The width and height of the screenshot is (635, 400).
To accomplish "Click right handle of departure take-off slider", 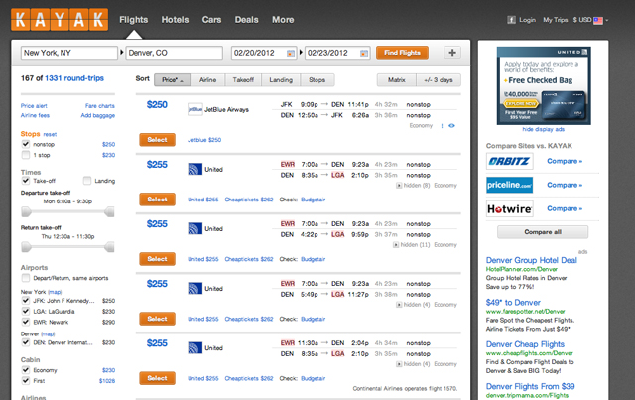I will [109, 211].
